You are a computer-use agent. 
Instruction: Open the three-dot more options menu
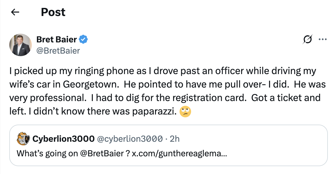[x=322, y=40]
